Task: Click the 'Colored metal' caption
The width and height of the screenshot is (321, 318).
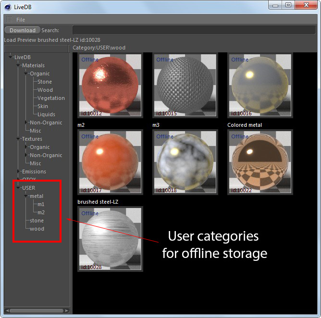Action: (x=245, y=125)
